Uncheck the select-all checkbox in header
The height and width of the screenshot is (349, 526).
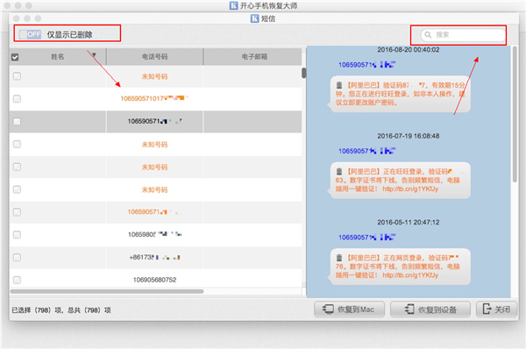click(x=15, y=57)
